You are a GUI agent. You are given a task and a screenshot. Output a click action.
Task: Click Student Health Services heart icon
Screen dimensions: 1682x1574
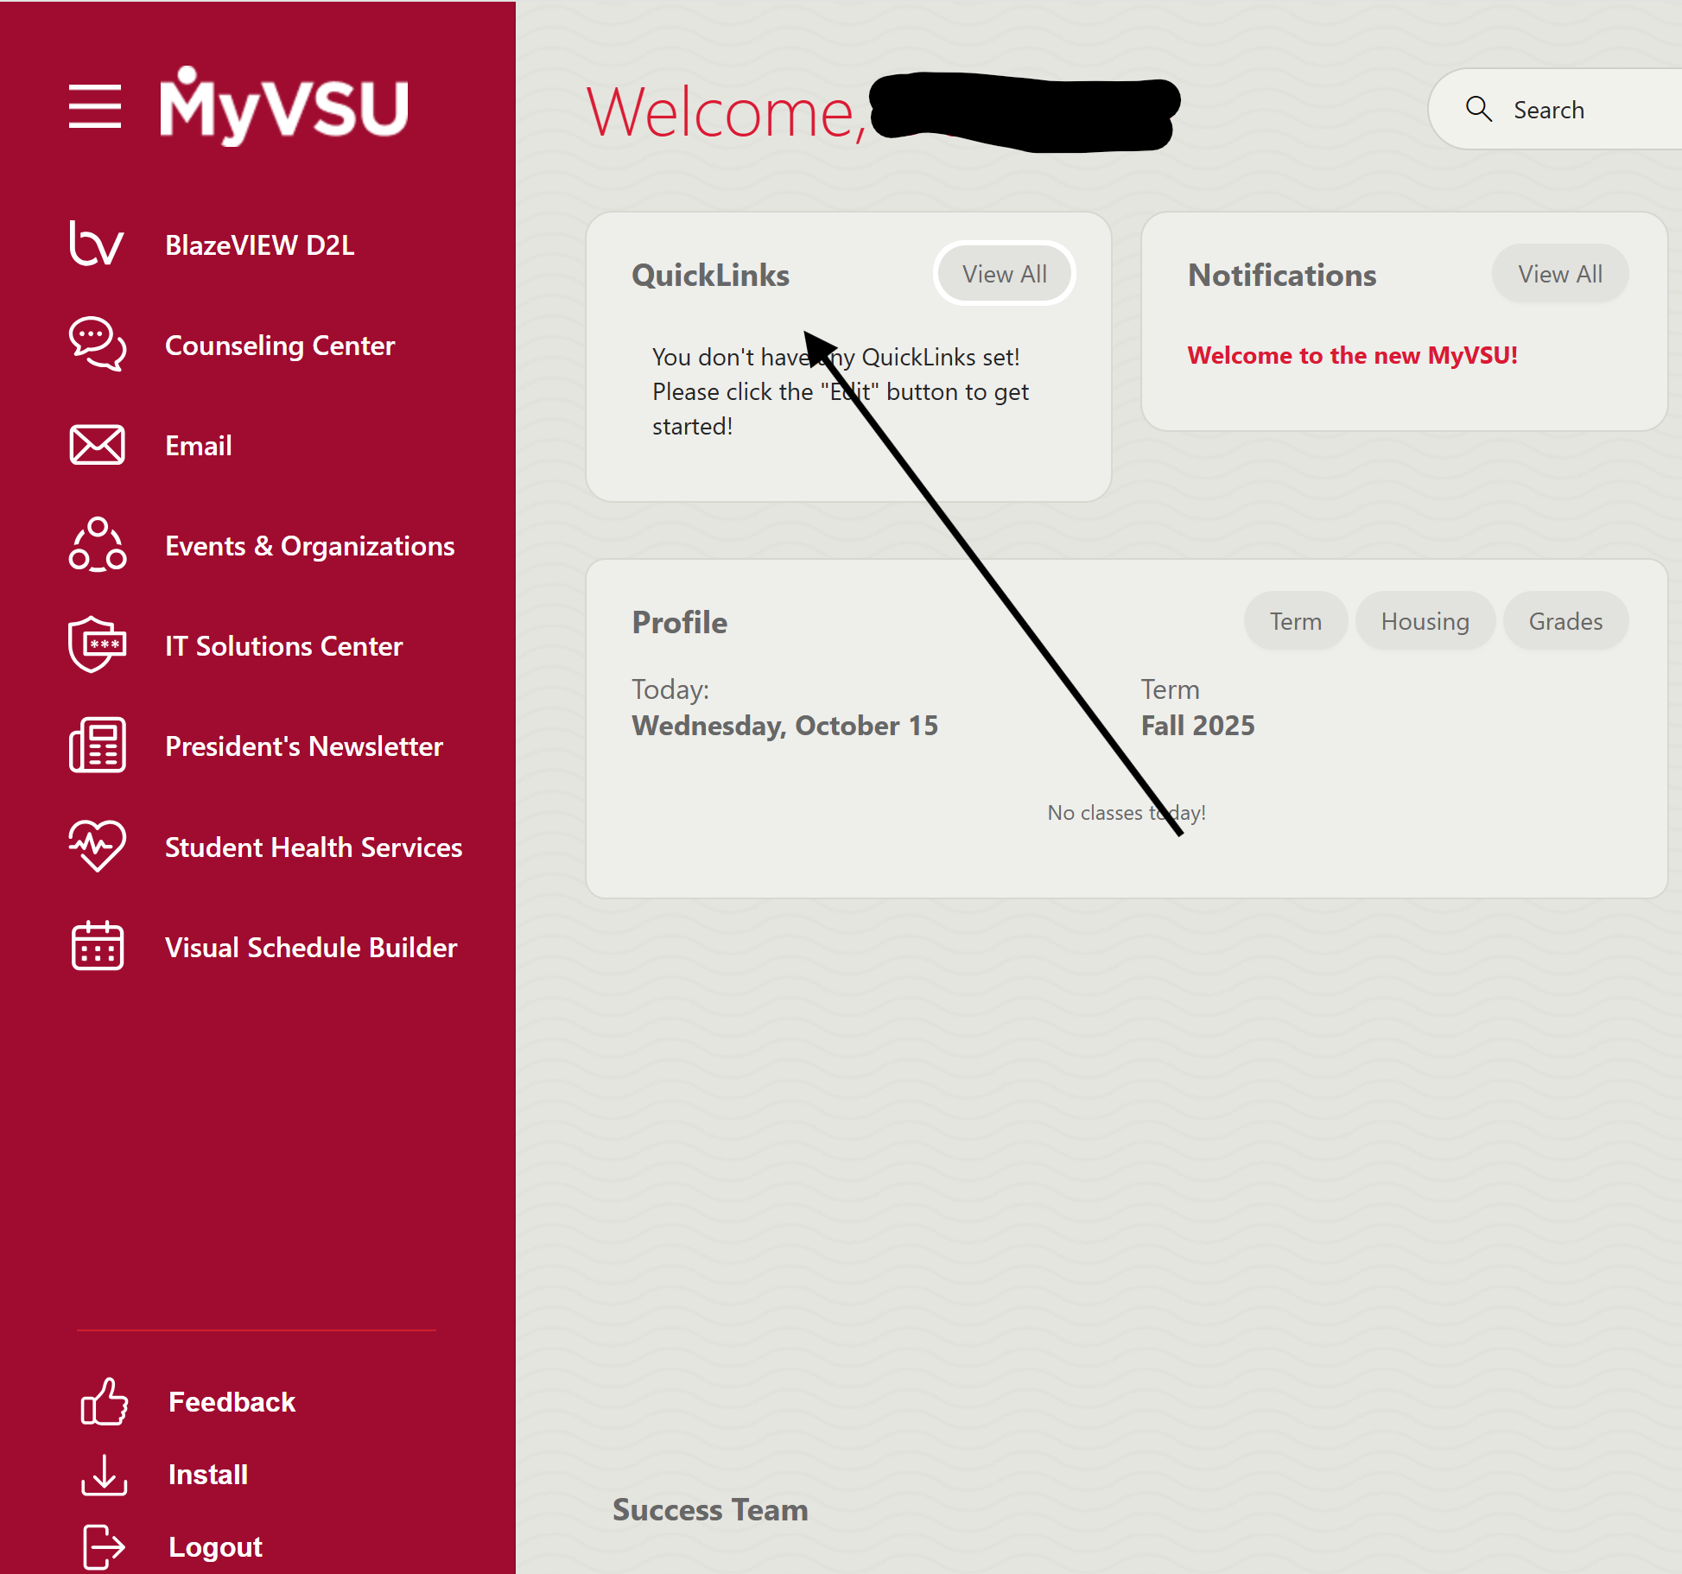[x=97, y=846]
